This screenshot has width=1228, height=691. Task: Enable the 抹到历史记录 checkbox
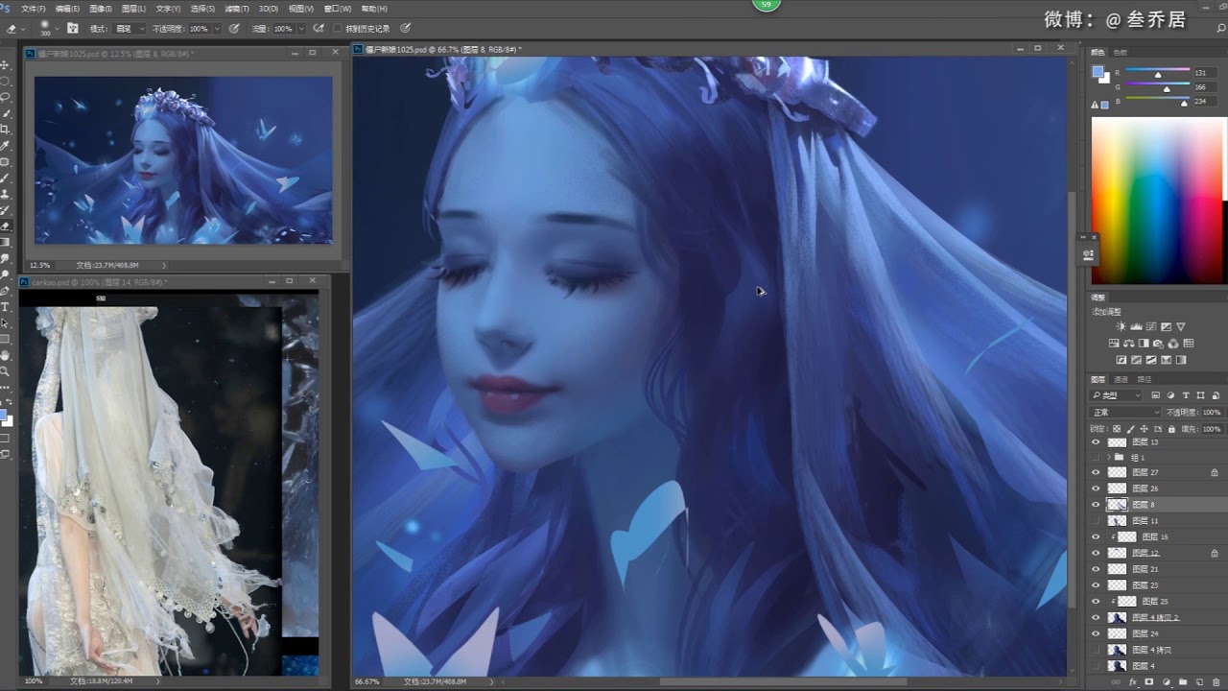click(x=337, y=29)
